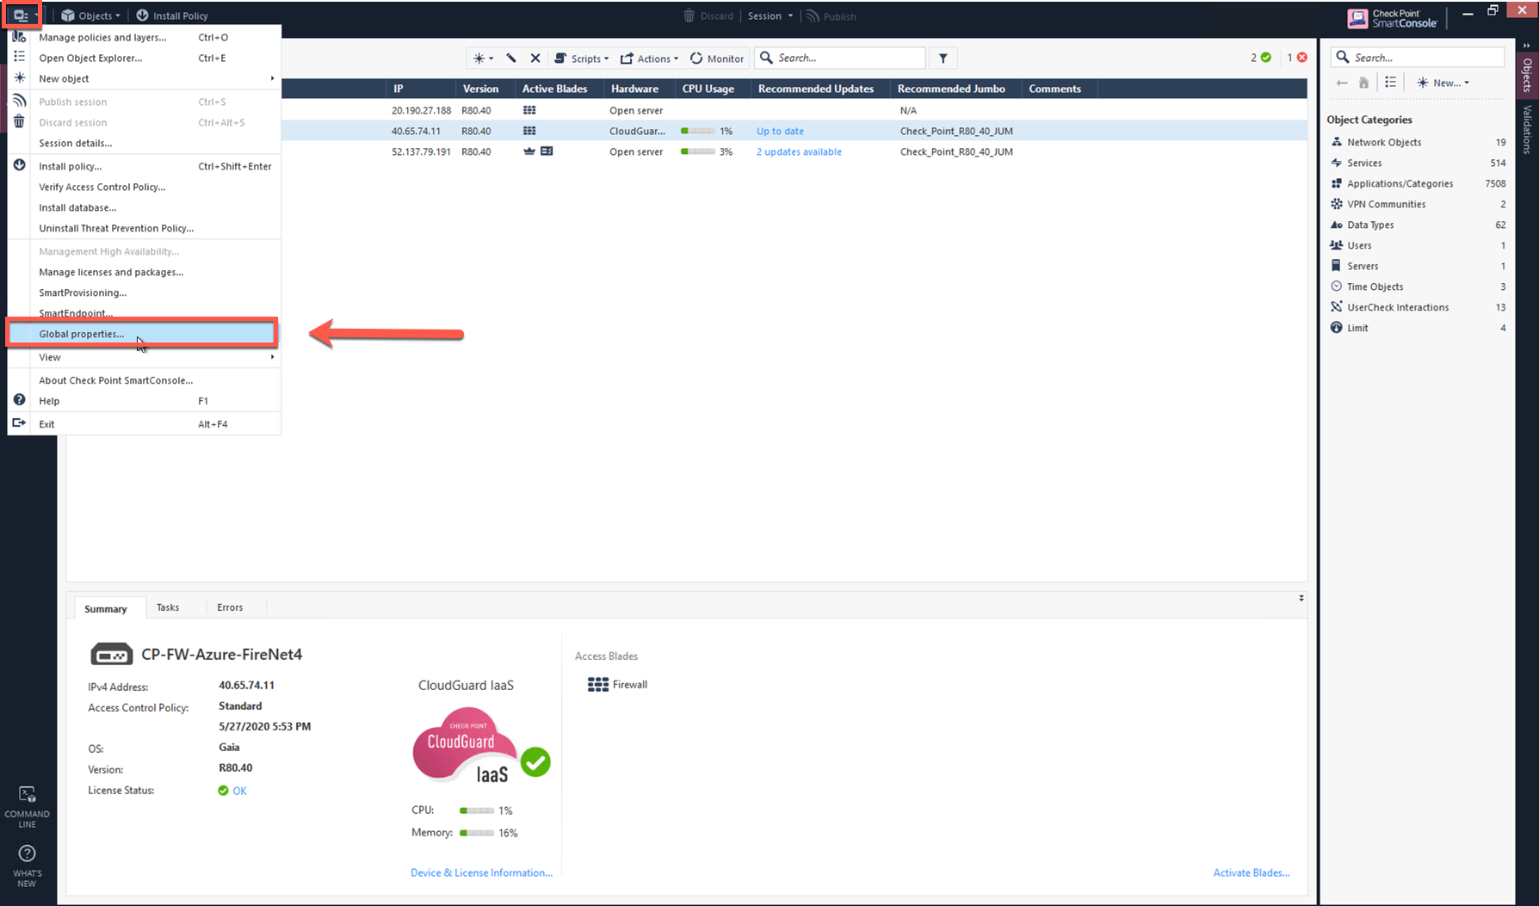Switch to the Tasks tab

168,607
